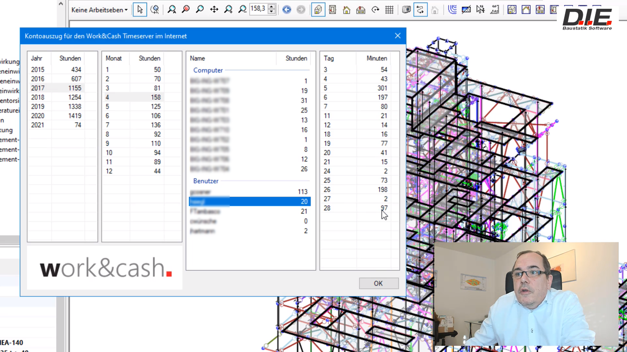Image resolution: width=627 pixels, height=352 pixels.
Task: Click the zoom value input field
Action: pos(258,9)
